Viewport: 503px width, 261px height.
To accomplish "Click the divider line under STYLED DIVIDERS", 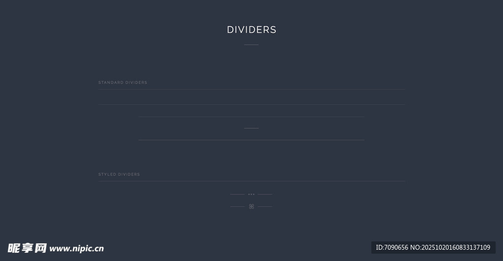I will pyautogui.click(x=251, y=181).
